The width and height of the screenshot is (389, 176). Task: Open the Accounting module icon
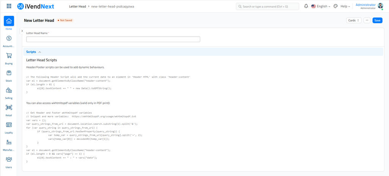click(x=9, y=38)
